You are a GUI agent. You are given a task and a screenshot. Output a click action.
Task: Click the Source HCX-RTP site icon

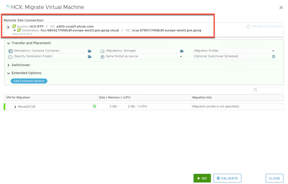pyautogui.click(x=14, y=26)
